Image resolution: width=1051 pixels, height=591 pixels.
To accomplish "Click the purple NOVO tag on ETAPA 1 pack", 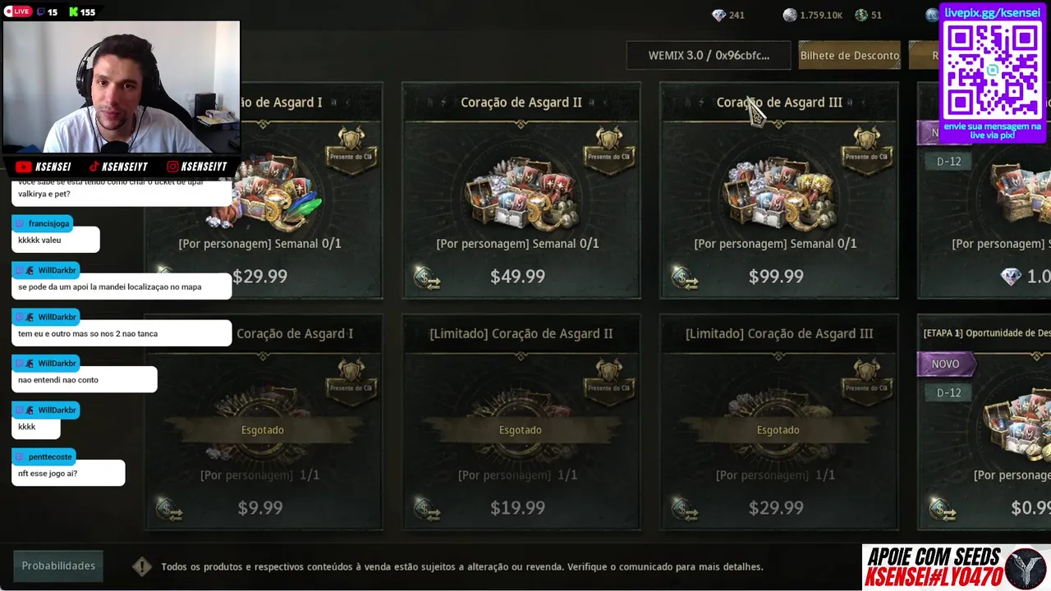I will [945, 364].
